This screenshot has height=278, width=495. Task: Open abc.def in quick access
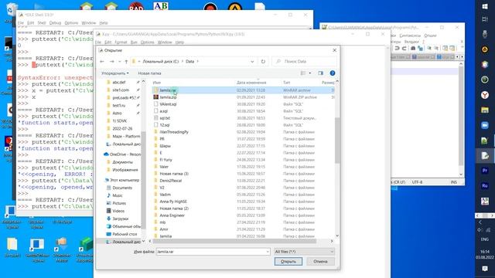click(x=118, y=83)
